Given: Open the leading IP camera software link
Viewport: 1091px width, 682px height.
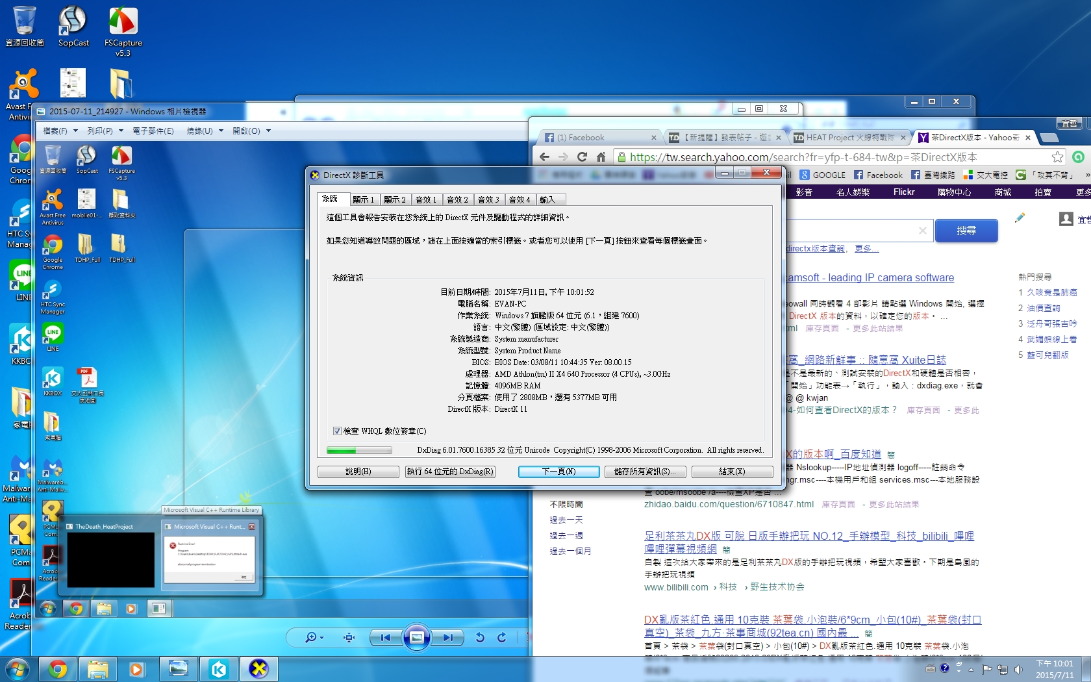Looking at the screenshot, I should click(x=870, y=277).
